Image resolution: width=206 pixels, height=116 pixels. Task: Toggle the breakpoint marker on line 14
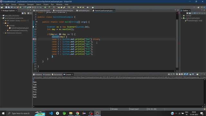tap(33, 39)
